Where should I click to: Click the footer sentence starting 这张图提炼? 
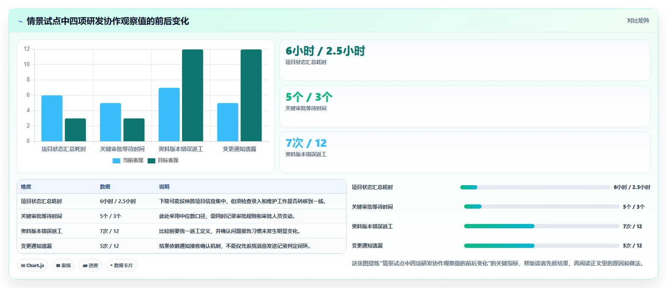point(497,263)
